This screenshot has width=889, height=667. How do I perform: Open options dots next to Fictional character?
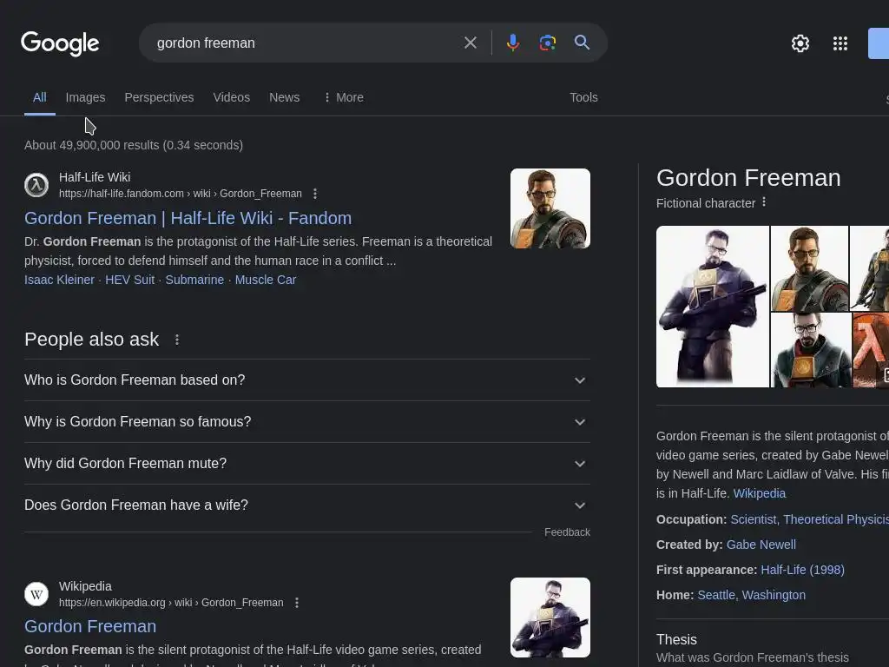(x=764, y=201)
